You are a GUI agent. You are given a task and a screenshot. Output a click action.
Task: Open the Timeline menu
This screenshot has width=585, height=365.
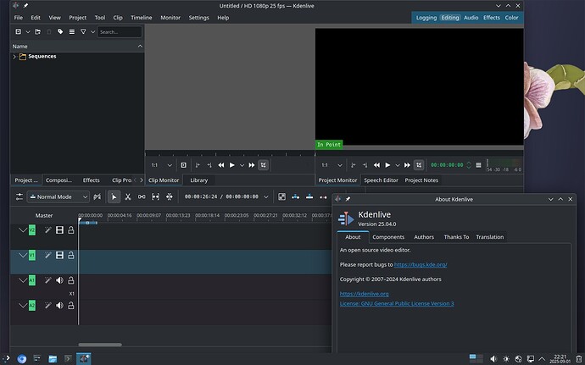click(x=142, y=17)
